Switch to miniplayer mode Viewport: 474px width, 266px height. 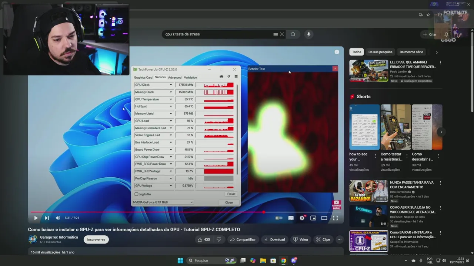pyautogui.click(x=313, y=218)
